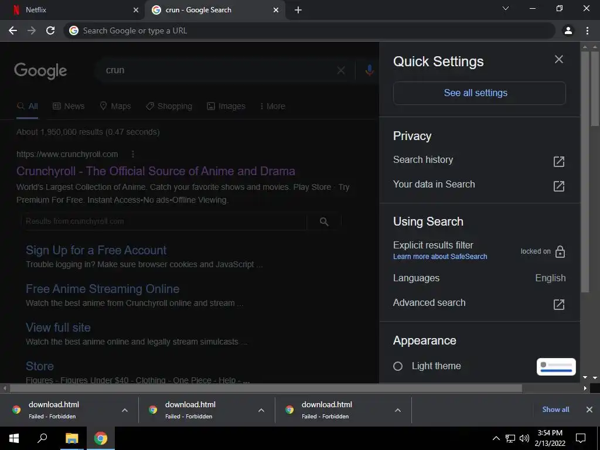Open Sign Up for a Free Account link
Image resolution: width=600 pixels, height=450 pixels.
(x=96, y=250)
